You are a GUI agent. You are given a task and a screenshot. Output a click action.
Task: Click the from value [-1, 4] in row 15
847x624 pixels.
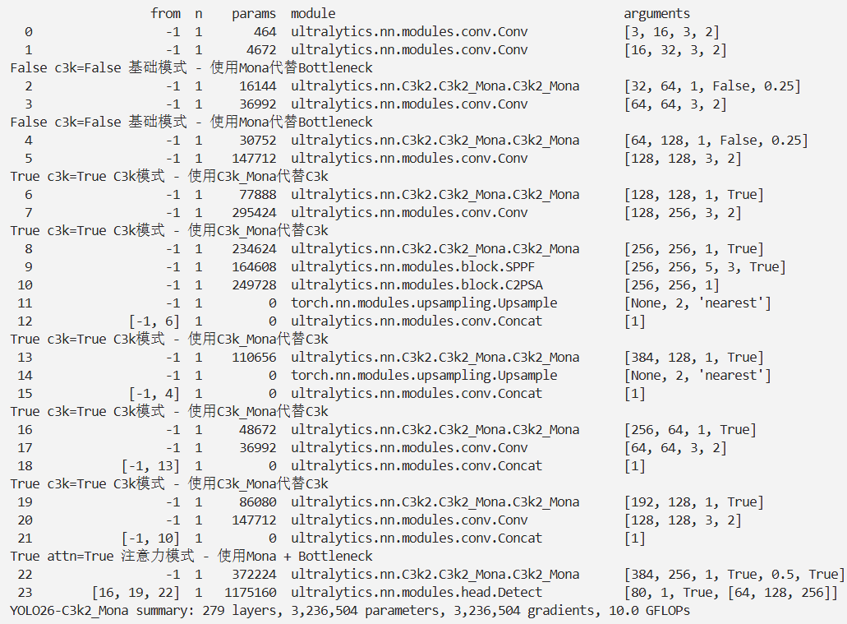coord(154,394)
